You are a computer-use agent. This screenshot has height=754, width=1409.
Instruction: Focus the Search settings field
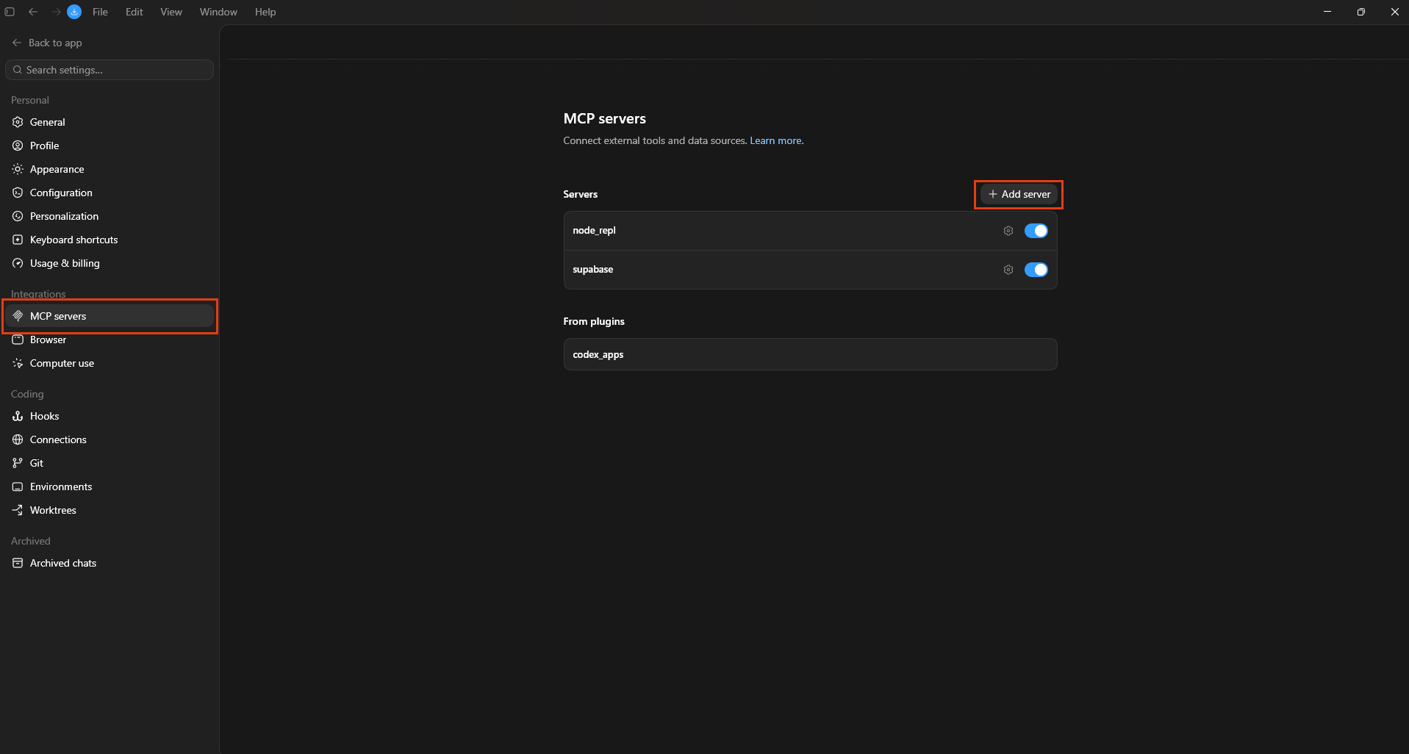[110, 70]
